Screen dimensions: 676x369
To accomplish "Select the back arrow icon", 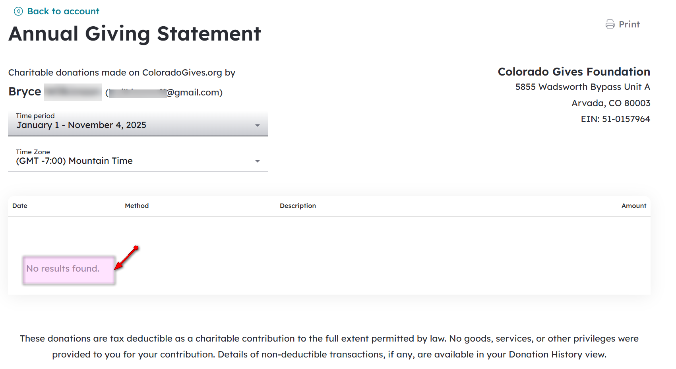I will tap(17, 11).
